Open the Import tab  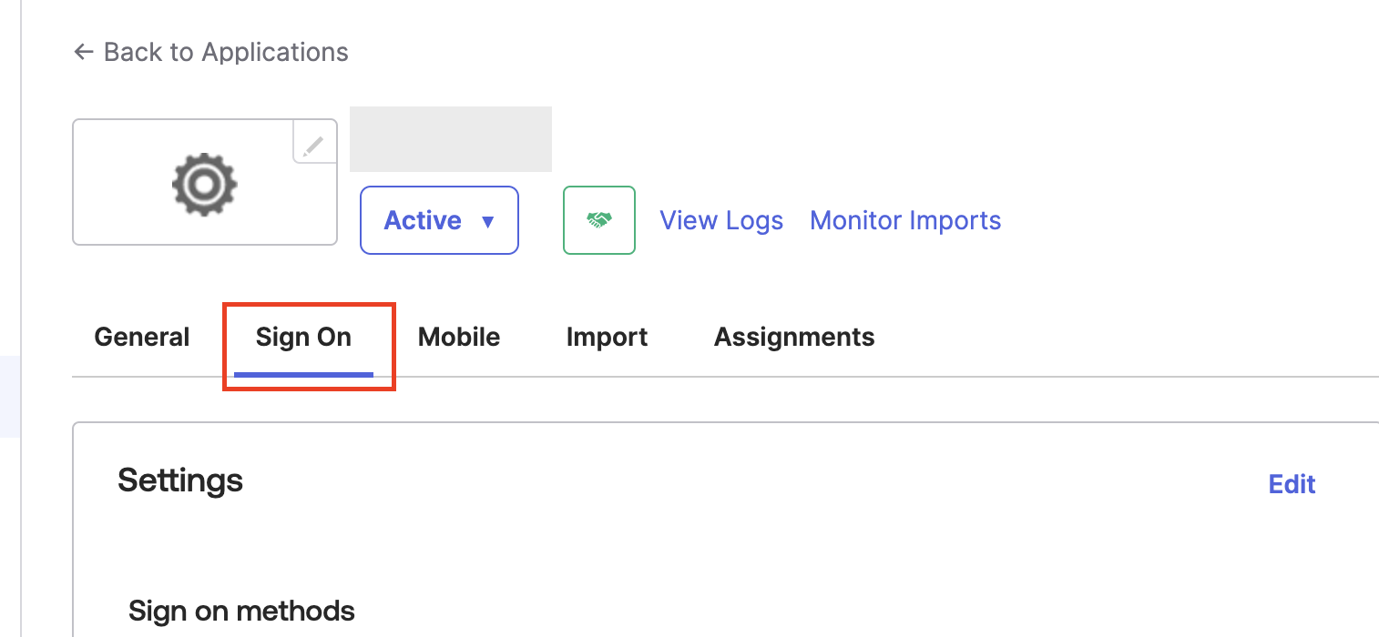point(607,337)
